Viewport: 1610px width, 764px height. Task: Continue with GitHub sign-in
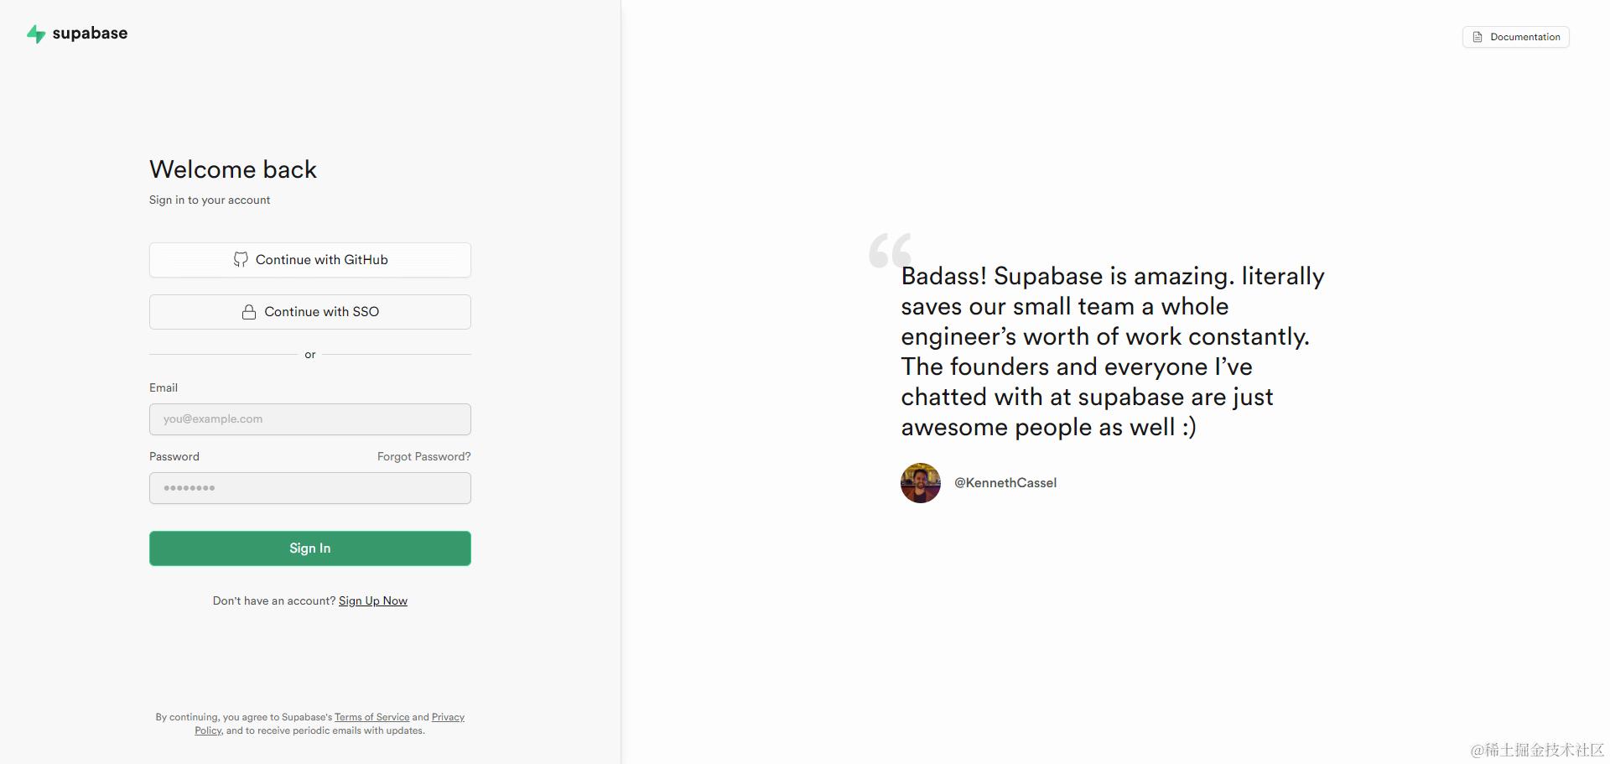click(x=310, y=260)
